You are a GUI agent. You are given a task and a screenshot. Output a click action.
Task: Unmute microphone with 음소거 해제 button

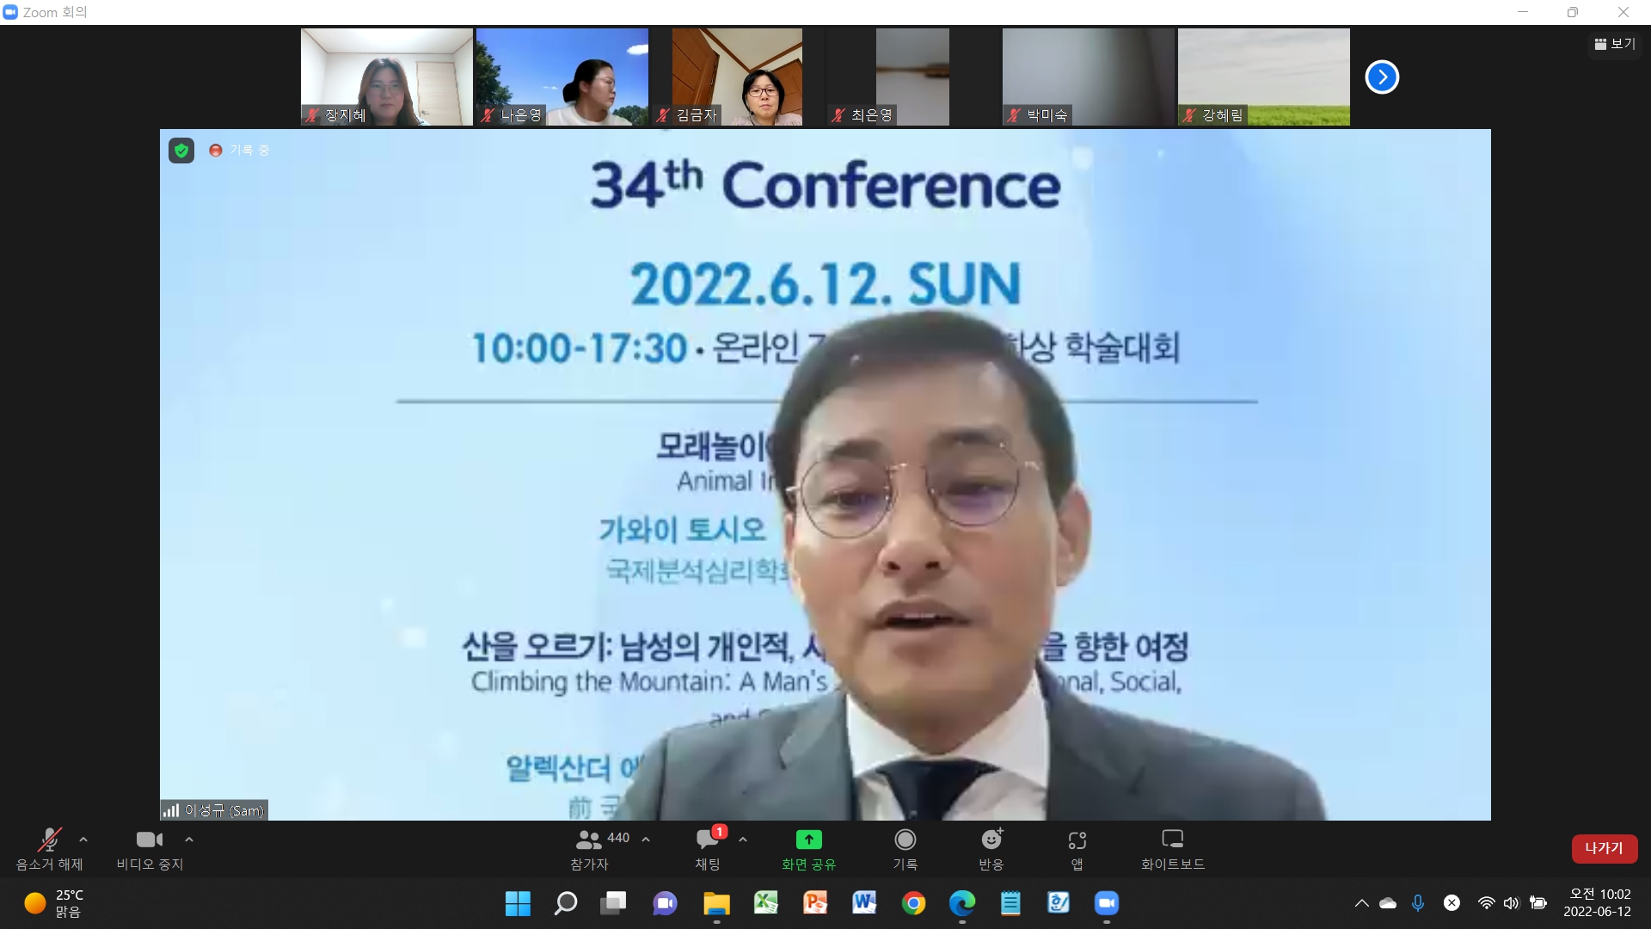(x=50, y=849)
